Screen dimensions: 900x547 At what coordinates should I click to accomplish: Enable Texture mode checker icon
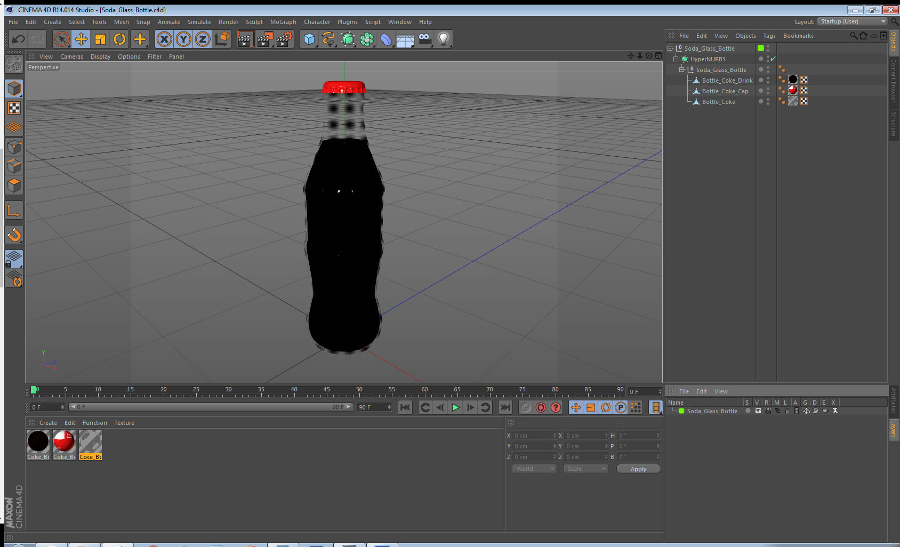pyautogui.click(x=14, y=108)
